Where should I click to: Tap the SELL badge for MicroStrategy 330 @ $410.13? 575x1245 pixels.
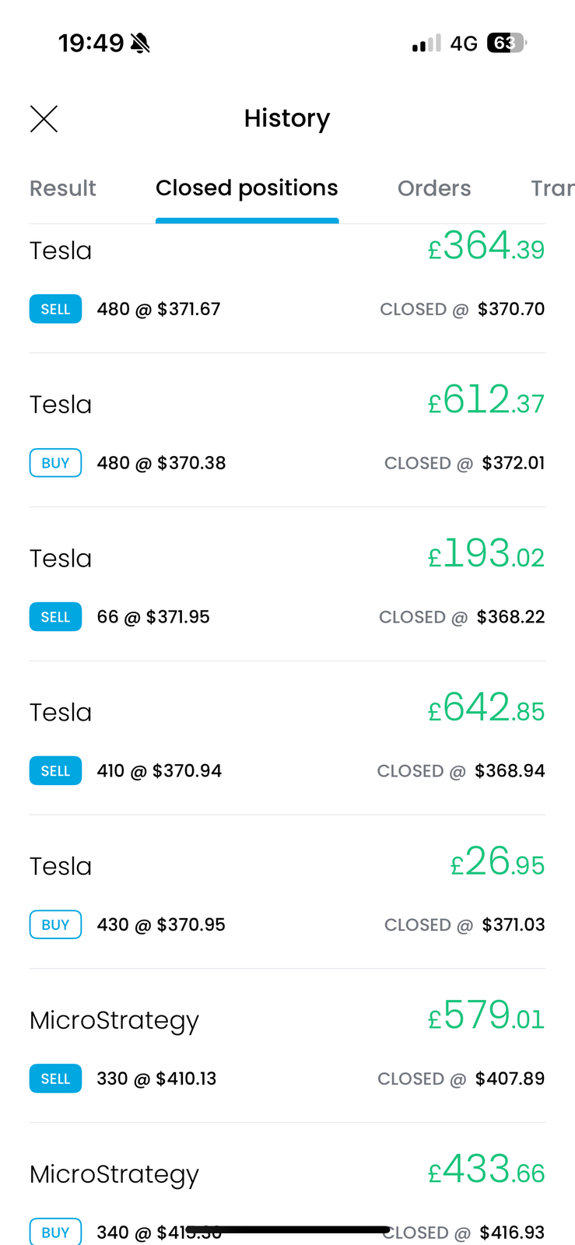[55, 1078]
